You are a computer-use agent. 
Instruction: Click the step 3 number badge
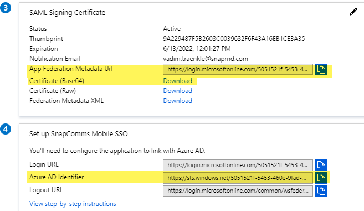(x=6, y=8)
